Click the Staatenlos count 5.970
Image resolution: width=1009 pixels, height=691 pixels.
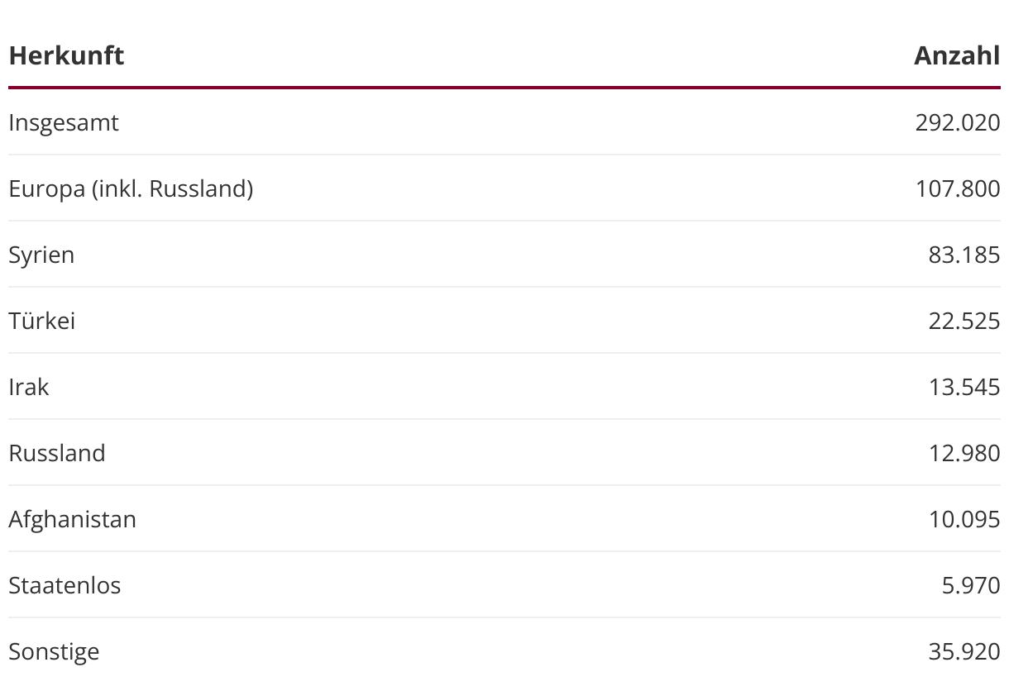pyautogui.click(x=971, y=585)
